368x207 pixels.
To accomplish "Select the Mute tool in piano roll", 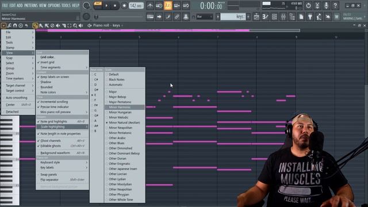I will point(58,25).
